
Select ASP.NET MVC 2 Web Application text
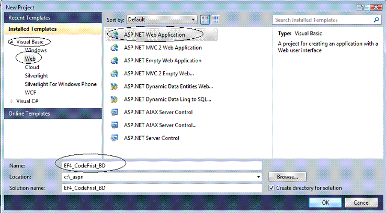click(163, 48)
